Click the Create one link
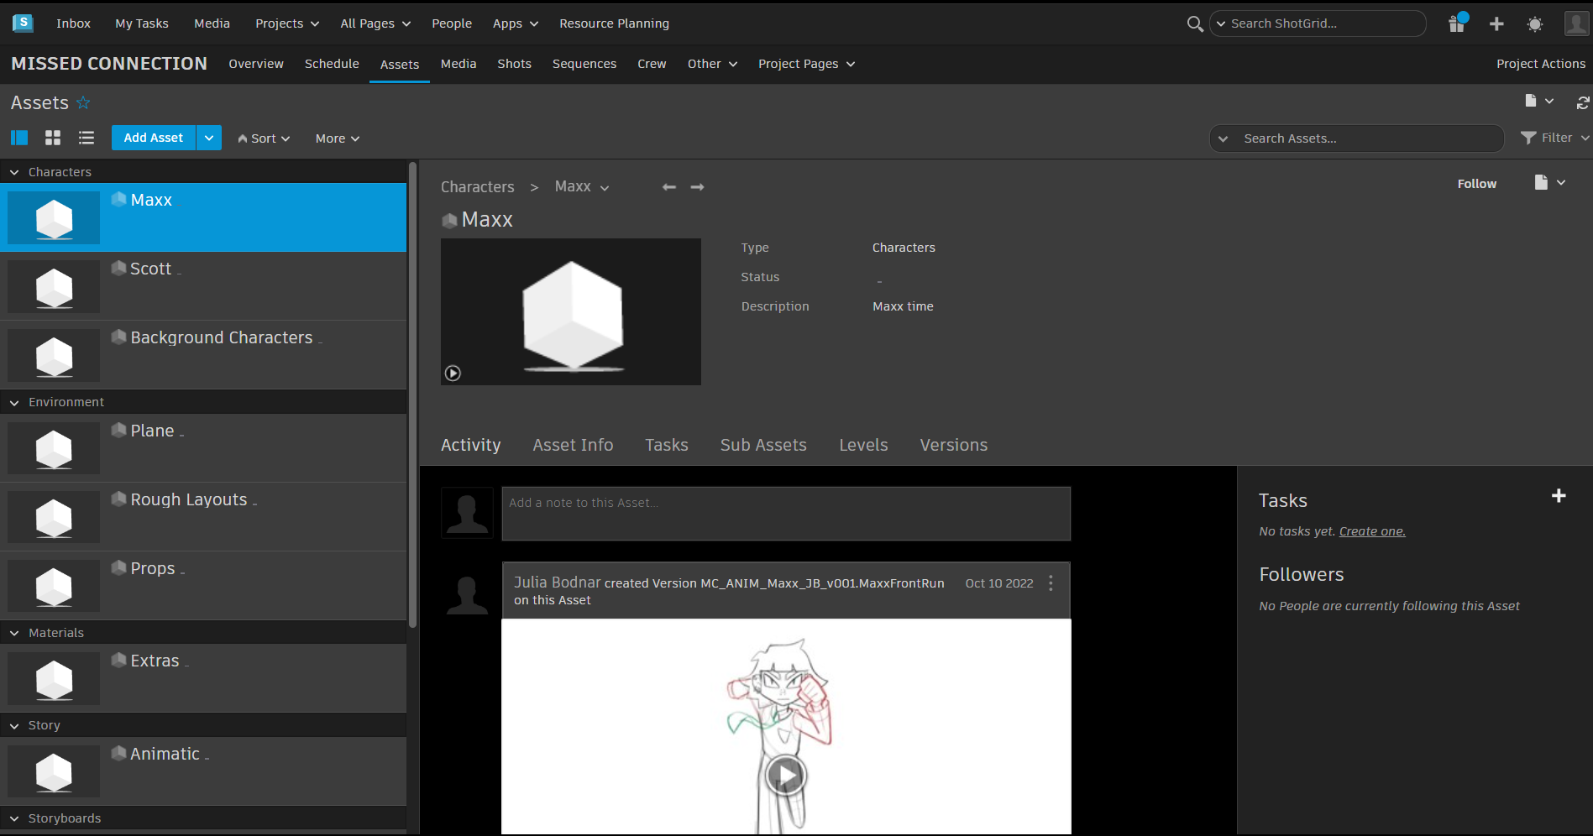The image size is (1593, 836). 1372,531
